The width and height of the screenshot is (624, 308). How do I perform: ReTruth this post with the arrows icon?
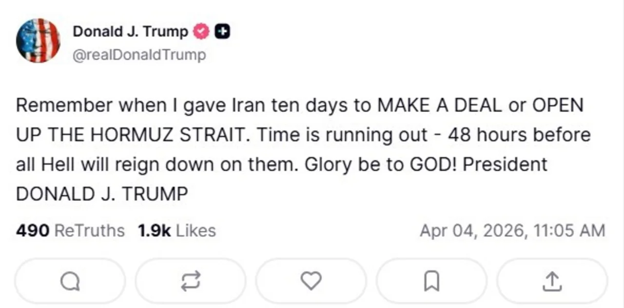(190, 281)
